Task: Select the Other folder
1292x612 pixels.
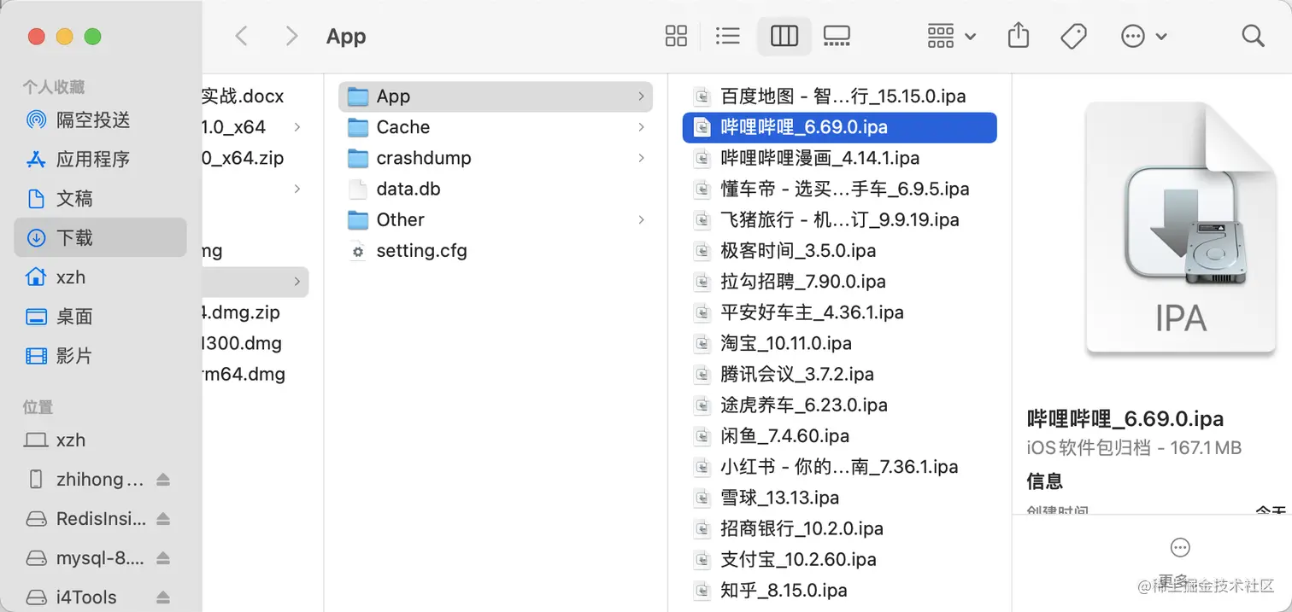Action: [x=496, y=219]
